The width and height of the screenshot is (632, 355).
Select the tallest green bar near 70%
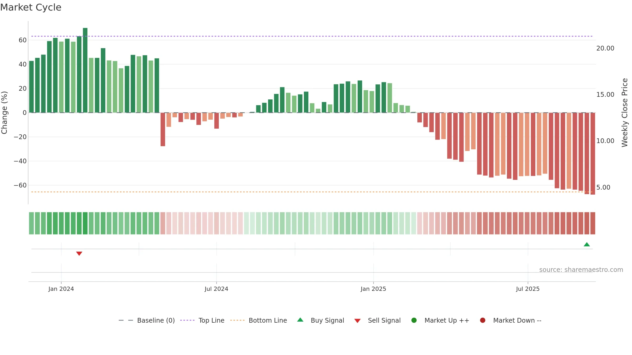tap(85, 70)
